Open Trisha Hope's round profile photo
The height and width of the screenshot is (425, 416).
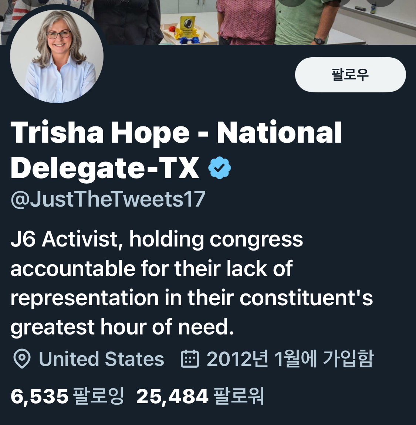57,56
